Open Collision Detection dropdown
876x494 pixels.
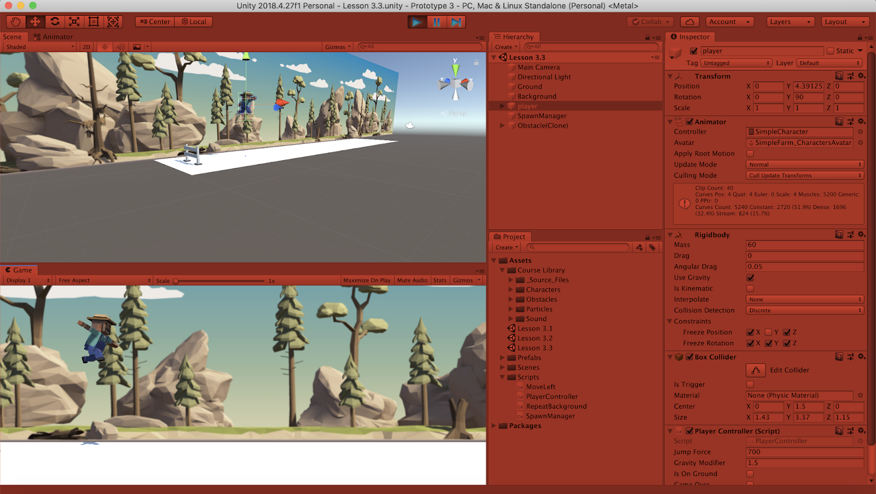[805, 310]
